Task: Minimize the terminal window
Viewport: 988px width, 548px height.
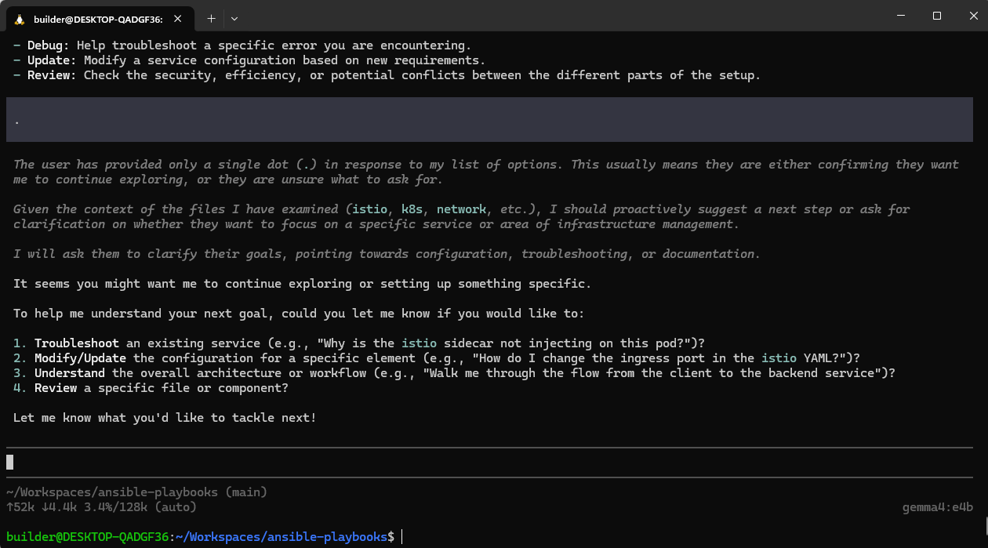Action: coord(901,16)
